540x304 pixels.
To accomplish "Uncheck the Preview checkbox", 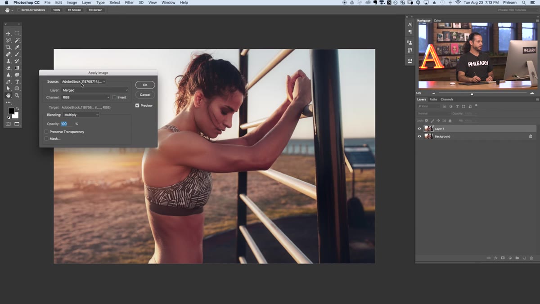I will pos(137,106).
